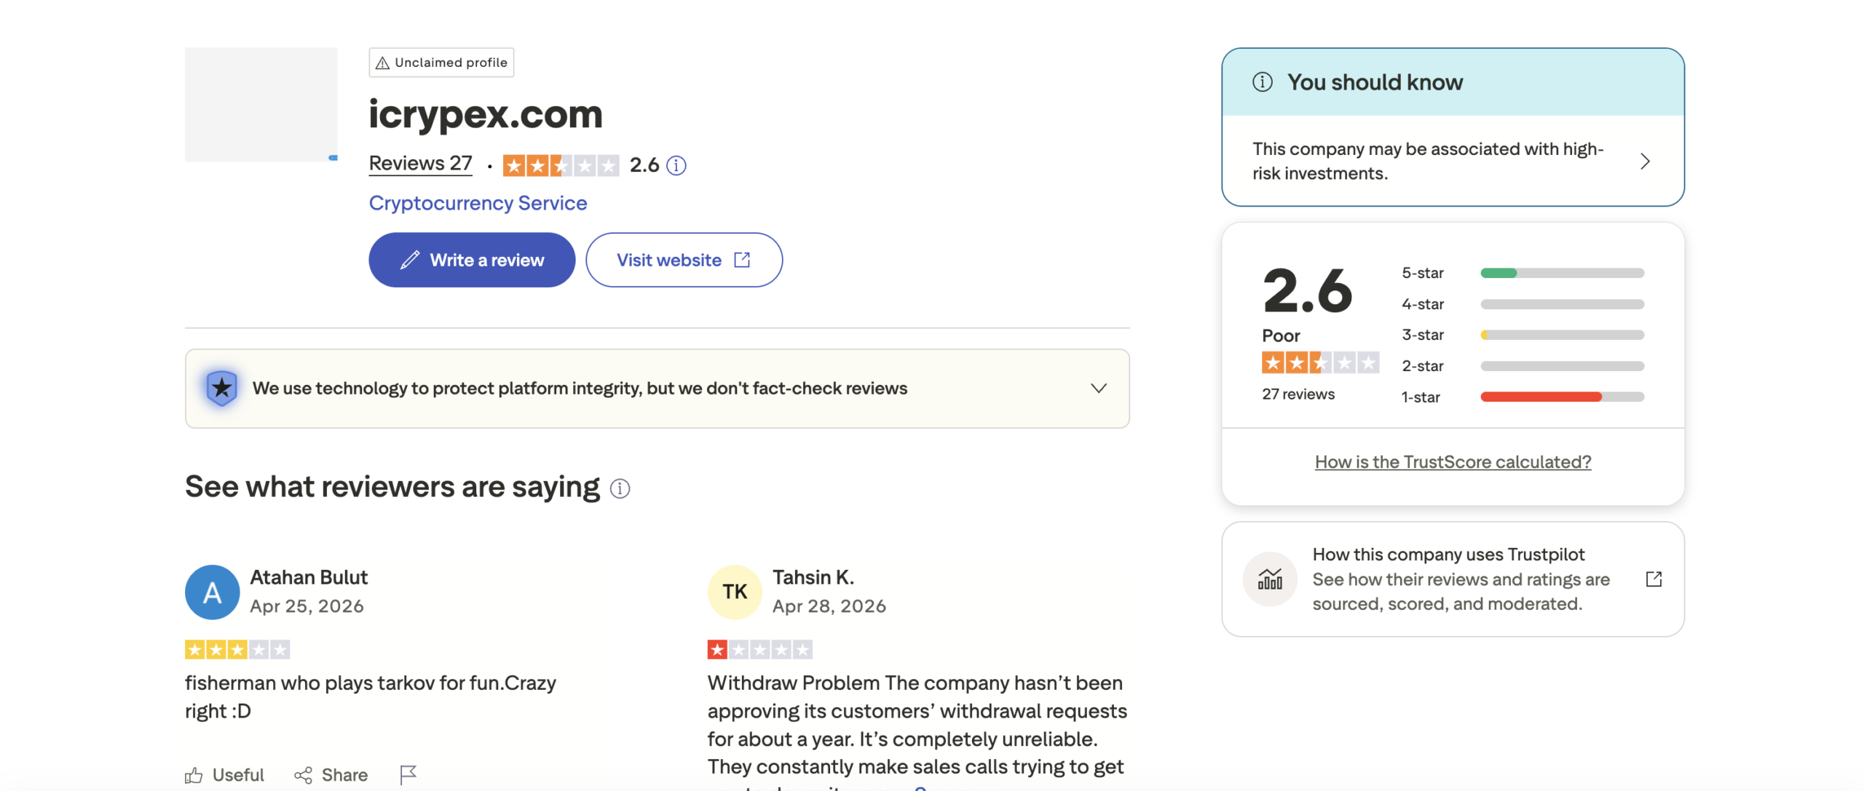The image size is (1864, 791).
Task: Expand the platform integrity notice chevron
Action: coord(1099,388)
